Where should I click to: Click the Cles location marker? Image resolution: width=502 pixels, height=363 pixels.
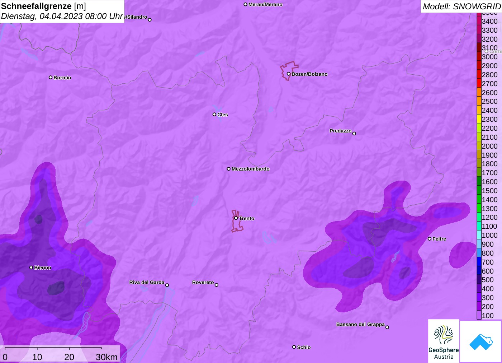coord(214,115)
